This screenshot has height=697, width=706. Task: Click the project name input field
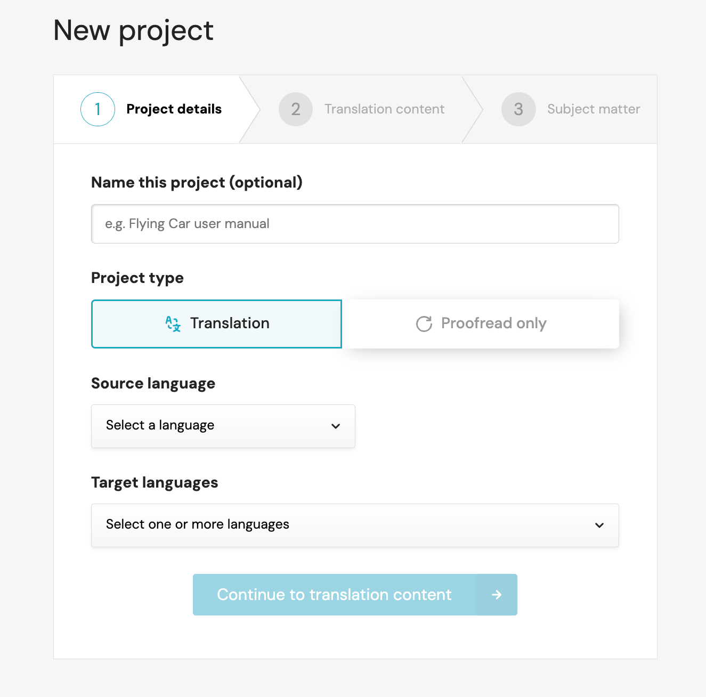pyautogui.click(x=354, y=224)
